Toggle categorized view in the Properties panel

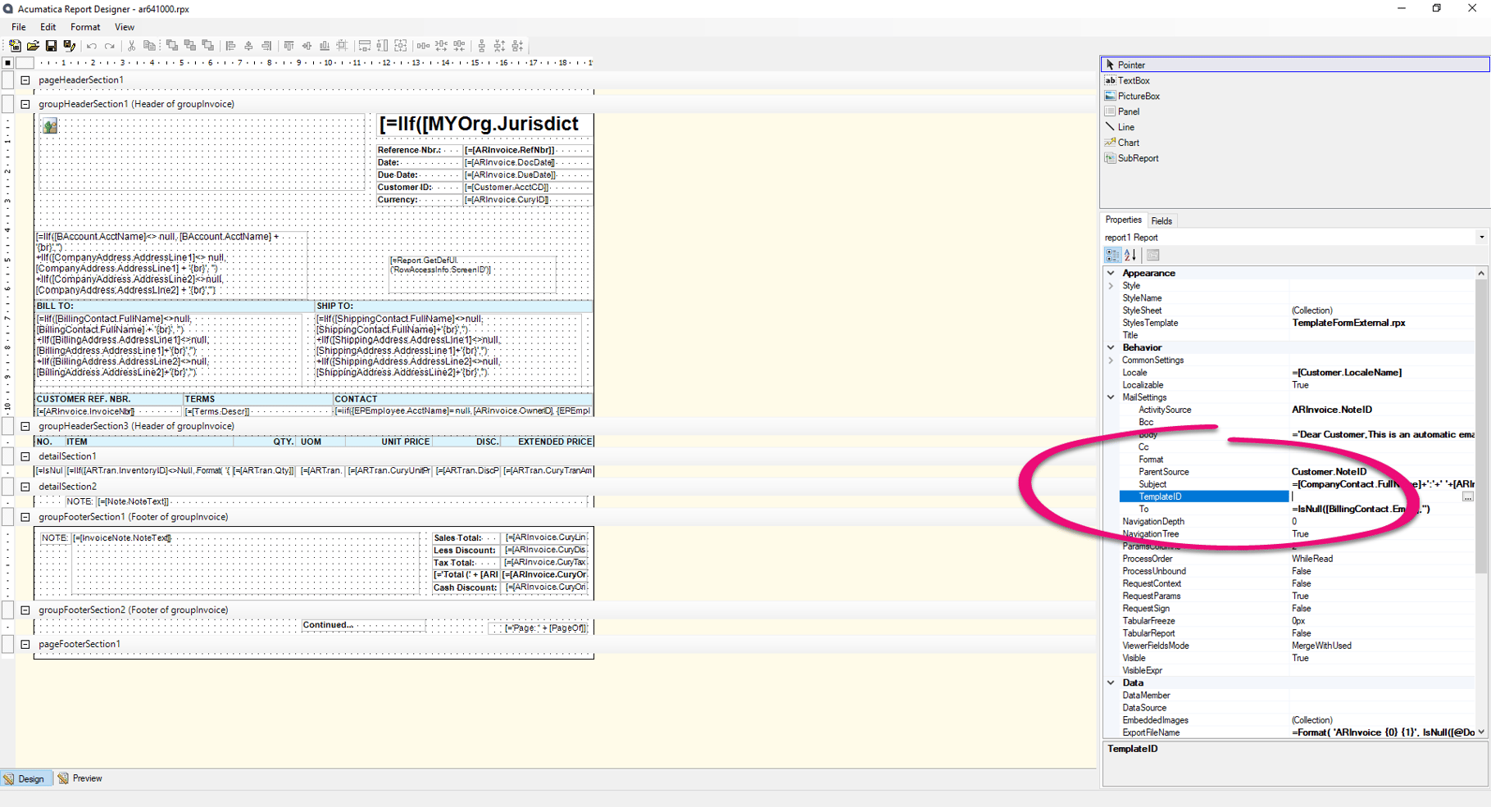1112,255
